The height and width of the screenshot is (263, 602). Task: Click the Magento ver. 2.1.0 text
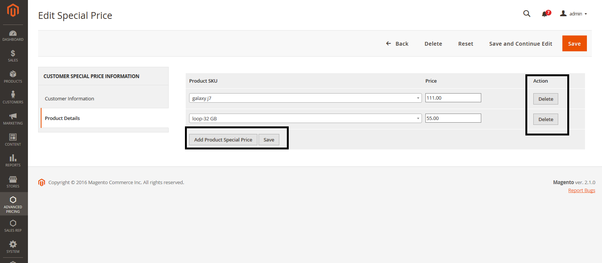coord(574,182)
